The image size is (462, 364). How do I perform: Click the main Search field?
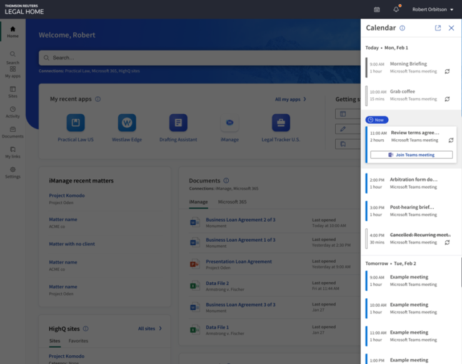tap(200, 57)
